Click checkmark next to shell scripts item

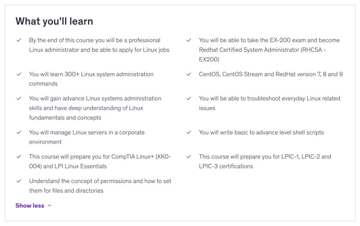click(x=189, y=133)
